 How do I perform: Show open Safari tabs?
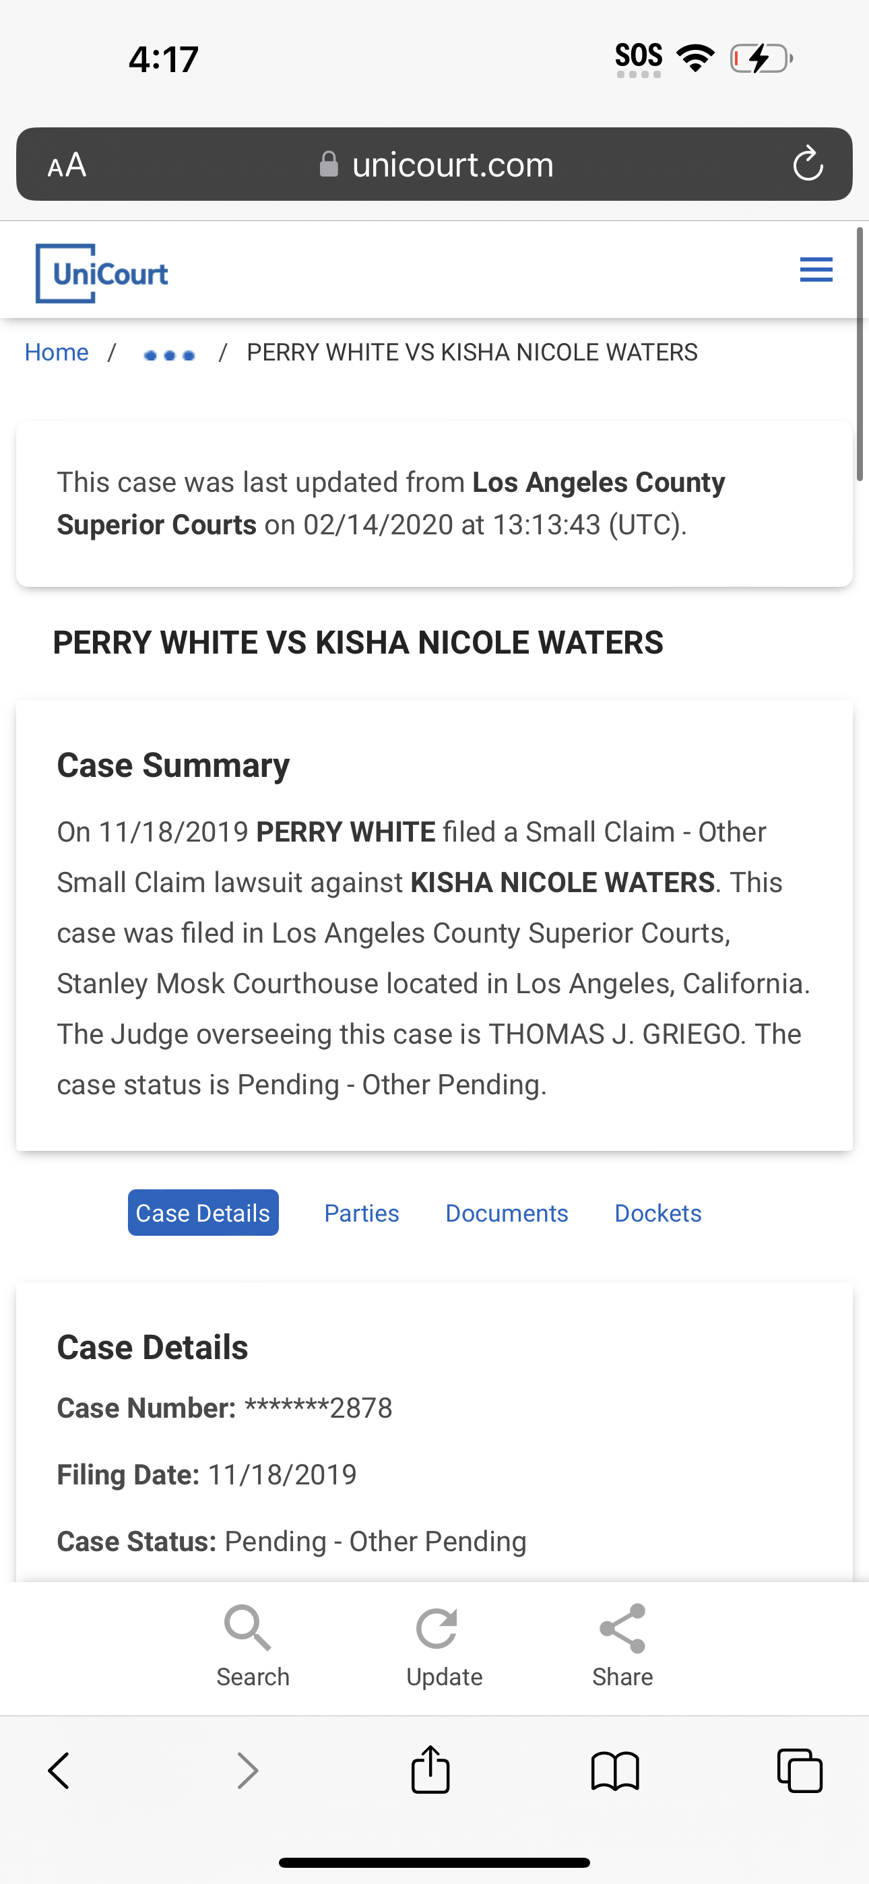coord(800,1771)
